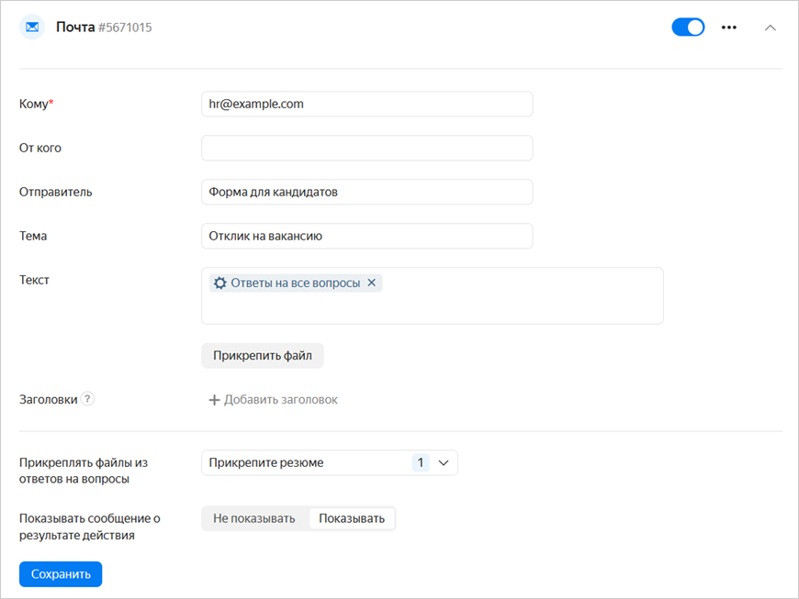The image size is (799, 599).
Task: Click the gear icon in the answers tag
Action: pos(219,283)
